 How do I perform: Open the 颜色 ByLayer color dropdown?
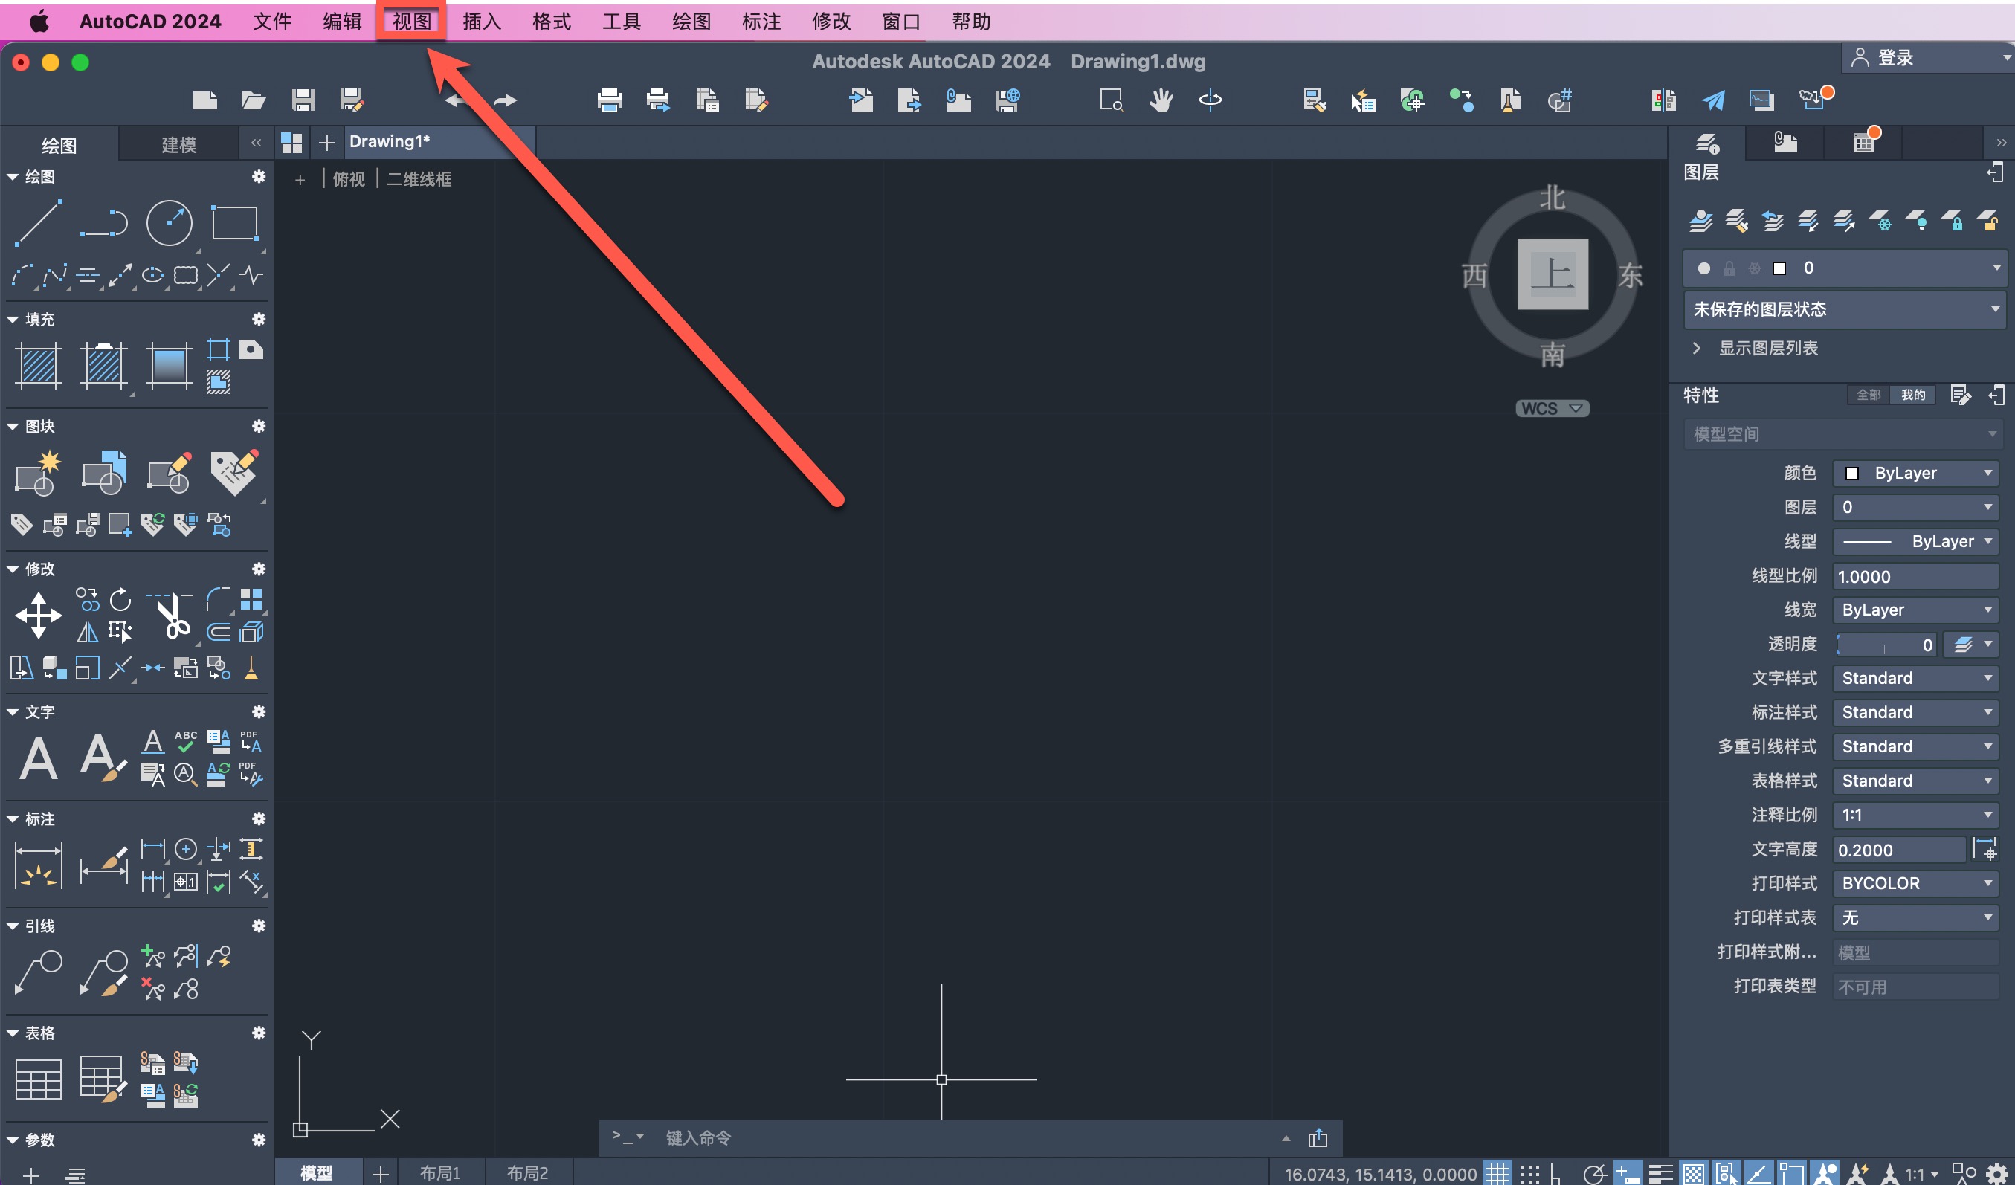(x=1915, y=473)
